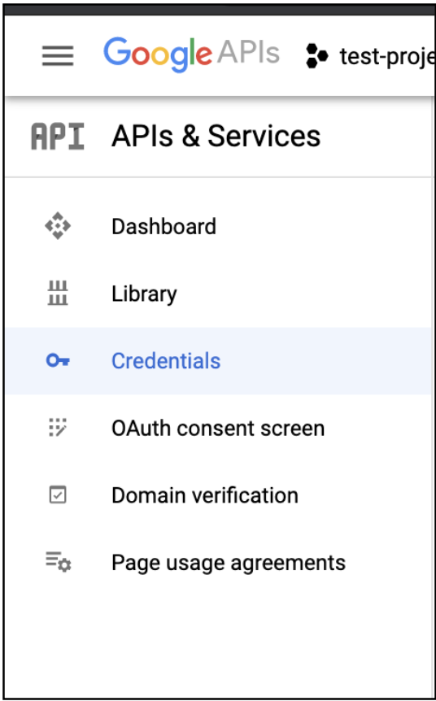Open OAuth consent screen settings
This screenshot has width=436, height=701.
218,429
